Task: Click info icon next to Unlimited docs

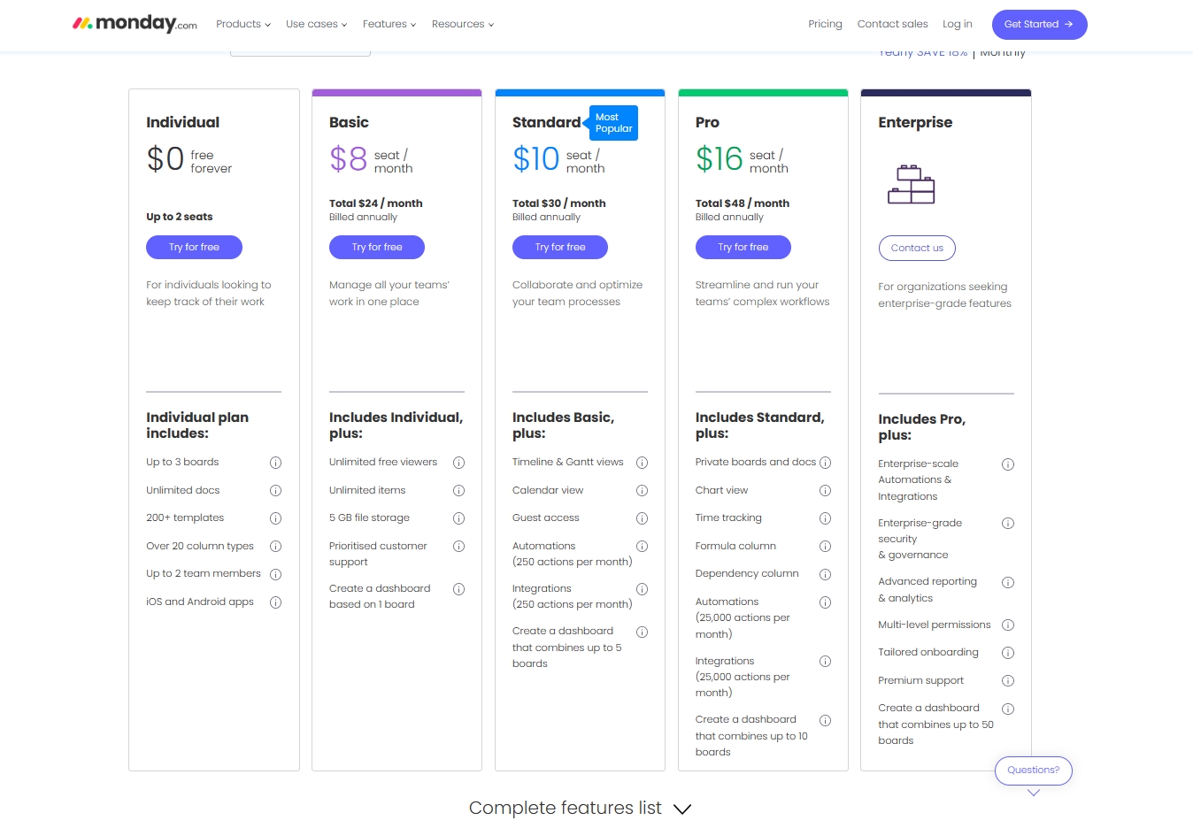Action: (275, 490)
